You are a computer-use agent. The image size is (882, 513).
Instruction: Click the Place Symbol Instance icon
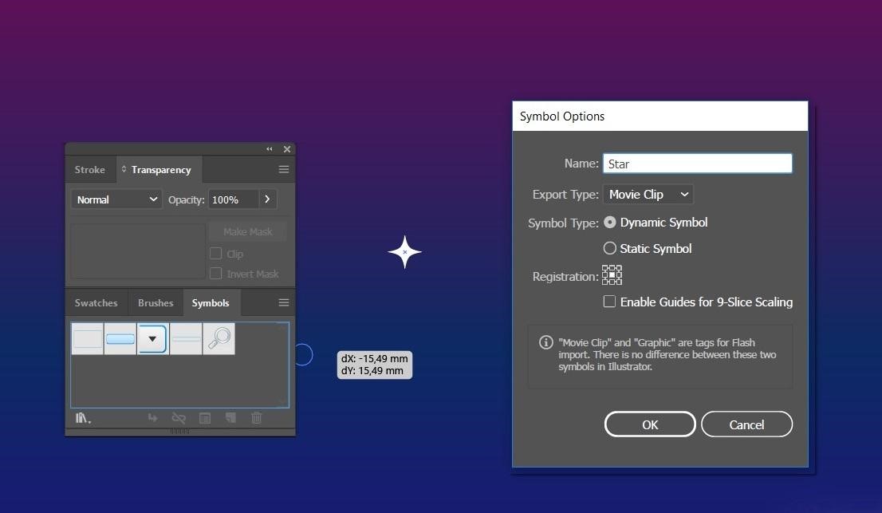[x=152, y=418]
